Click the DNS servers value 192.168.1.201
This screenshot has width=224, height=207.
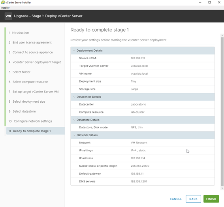point(139,181)
